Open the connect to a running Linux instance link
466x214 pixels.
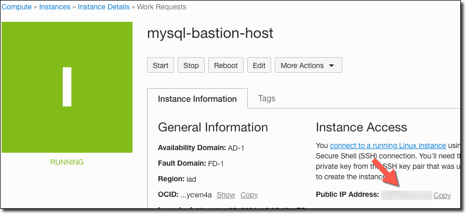[x=388, y=145]
